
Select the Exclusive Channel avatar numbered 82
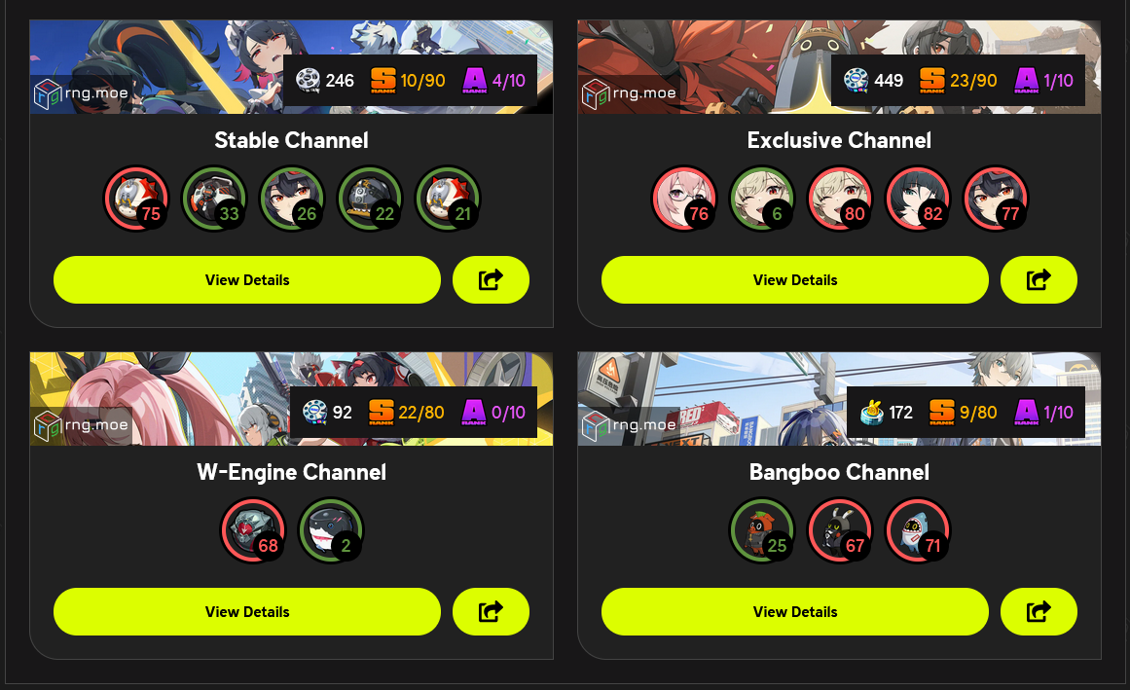pos(918,199)
